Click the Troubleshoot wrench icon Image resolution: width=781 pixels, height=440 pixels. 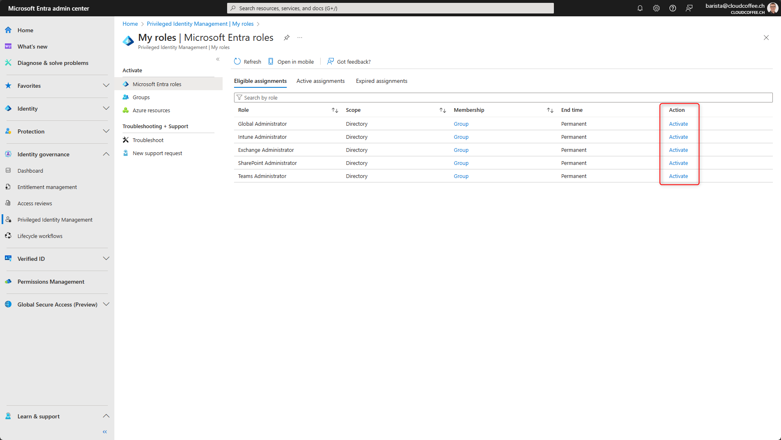click(126, 140)
